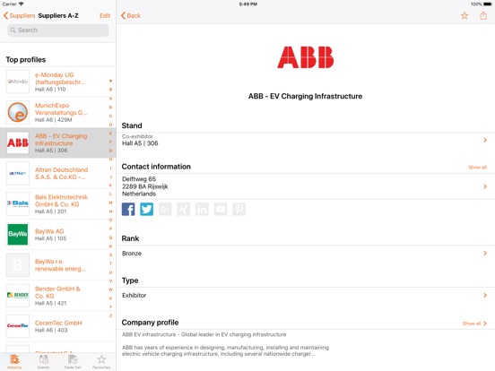The width and height of the screenshot is (495, 371).
Task: Expand the Stand Hall A5 row chevron
Action: pyautogui.click(x=485, y=140)
